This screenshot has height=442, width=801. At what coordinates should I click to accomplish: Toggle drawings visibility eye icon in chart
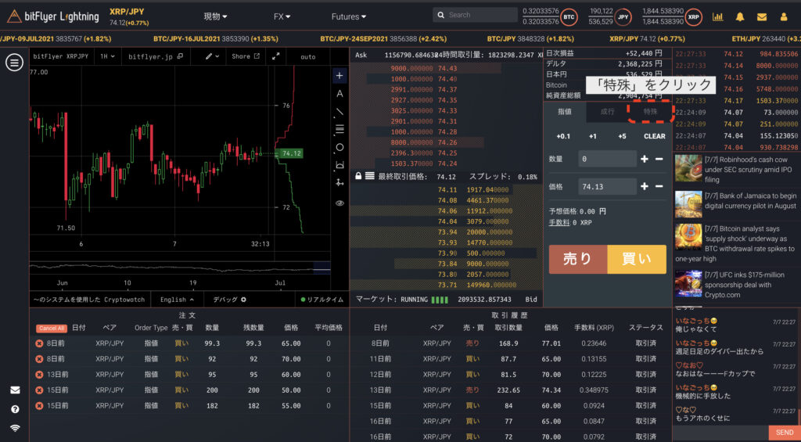pyautogui.click(x=339, y=203)
